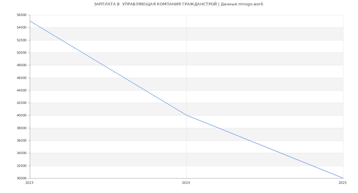The height and width of the screenshot is (193, 358).
Task: Select the 30000 y-axis label
Action: point(22,178)
